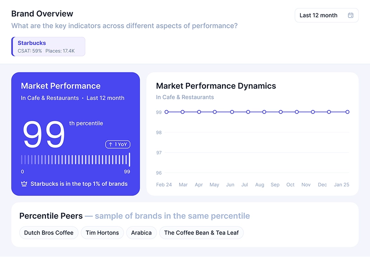Select the Starbucks brand tab
This screenshot has height=257, width=370.
pos(49,47)
